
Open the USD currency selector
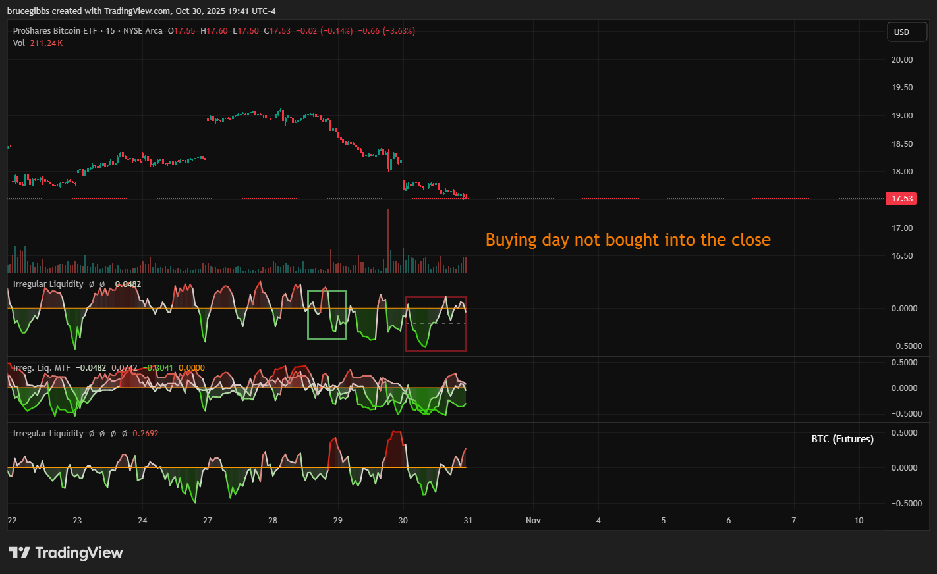[x=906, y=32]
